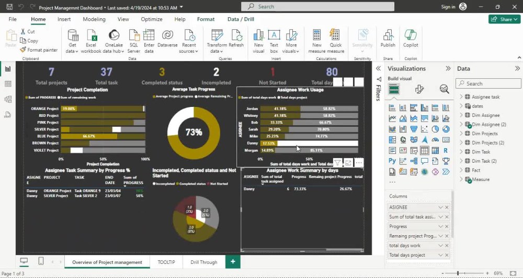Open the Data / Drill ribbon tab
Image resolution: width=523 pixels, height=278 pixels.
241,19
